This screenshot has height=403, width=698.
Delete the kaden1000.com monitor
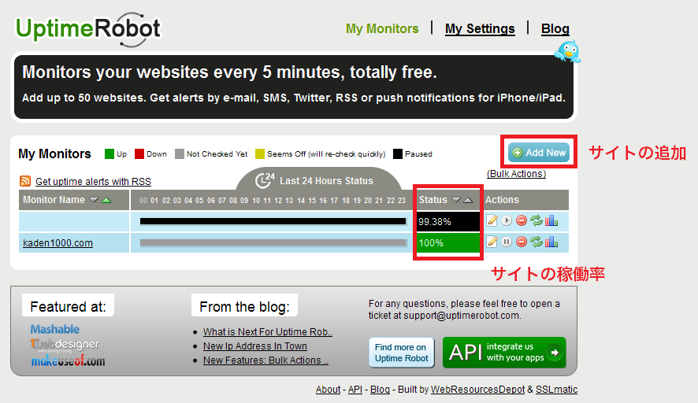click(522, 242)
